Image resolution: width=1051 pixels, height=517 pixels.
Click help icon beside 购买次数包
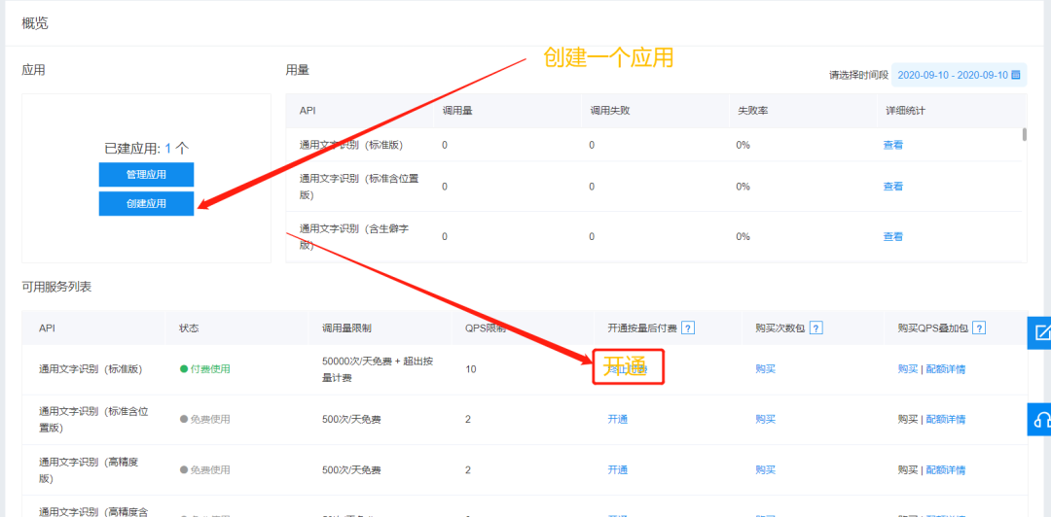[815, 328]
